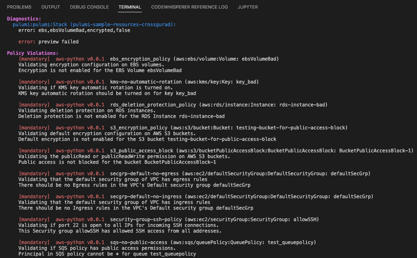Click the pulumi:pulumi:Stack crossgurad line
The image size is (417, 258).
pyautogui.click(x=94, y=24)
